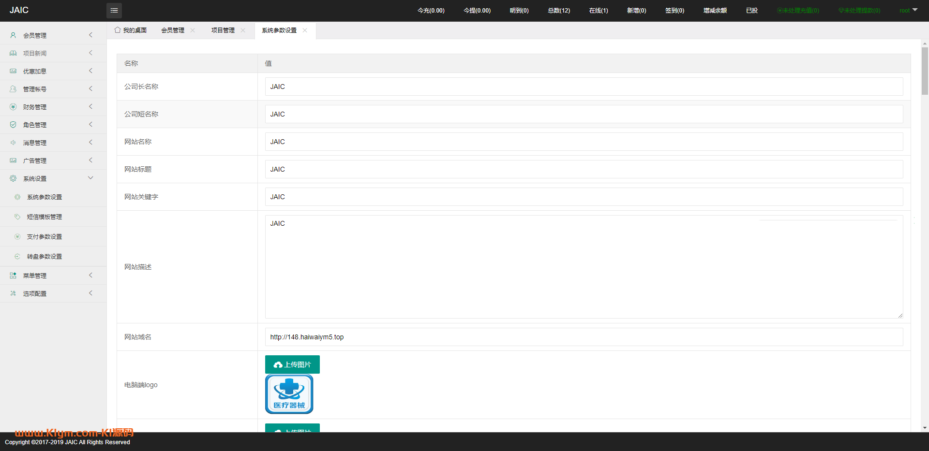Focus the 公司短名称 input field
929x451 pixels.
pos(584,114)
